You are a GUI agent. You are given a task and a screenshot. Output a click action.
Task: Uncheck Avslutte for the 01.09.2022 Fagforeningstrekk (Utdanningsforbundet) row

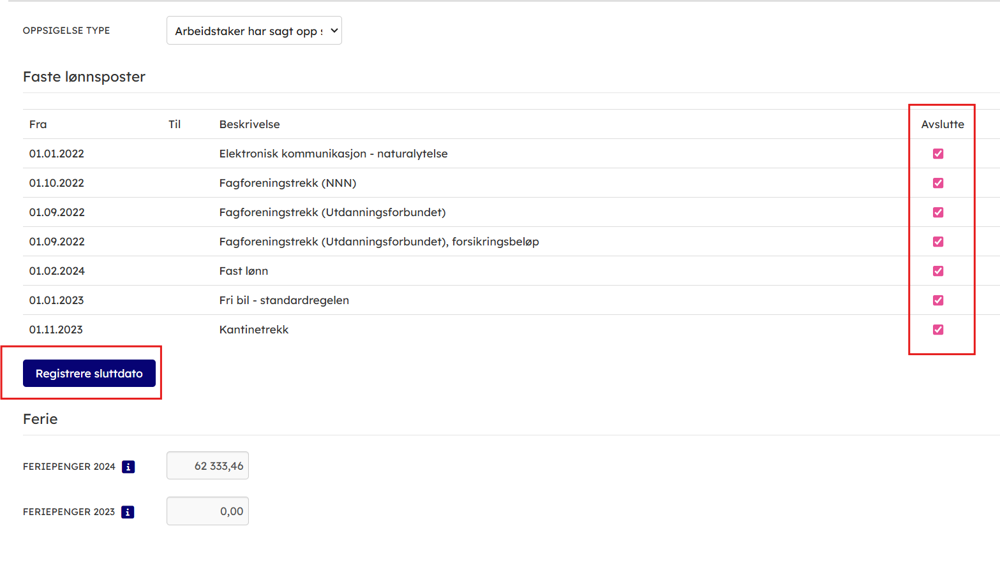pos(937,212)
